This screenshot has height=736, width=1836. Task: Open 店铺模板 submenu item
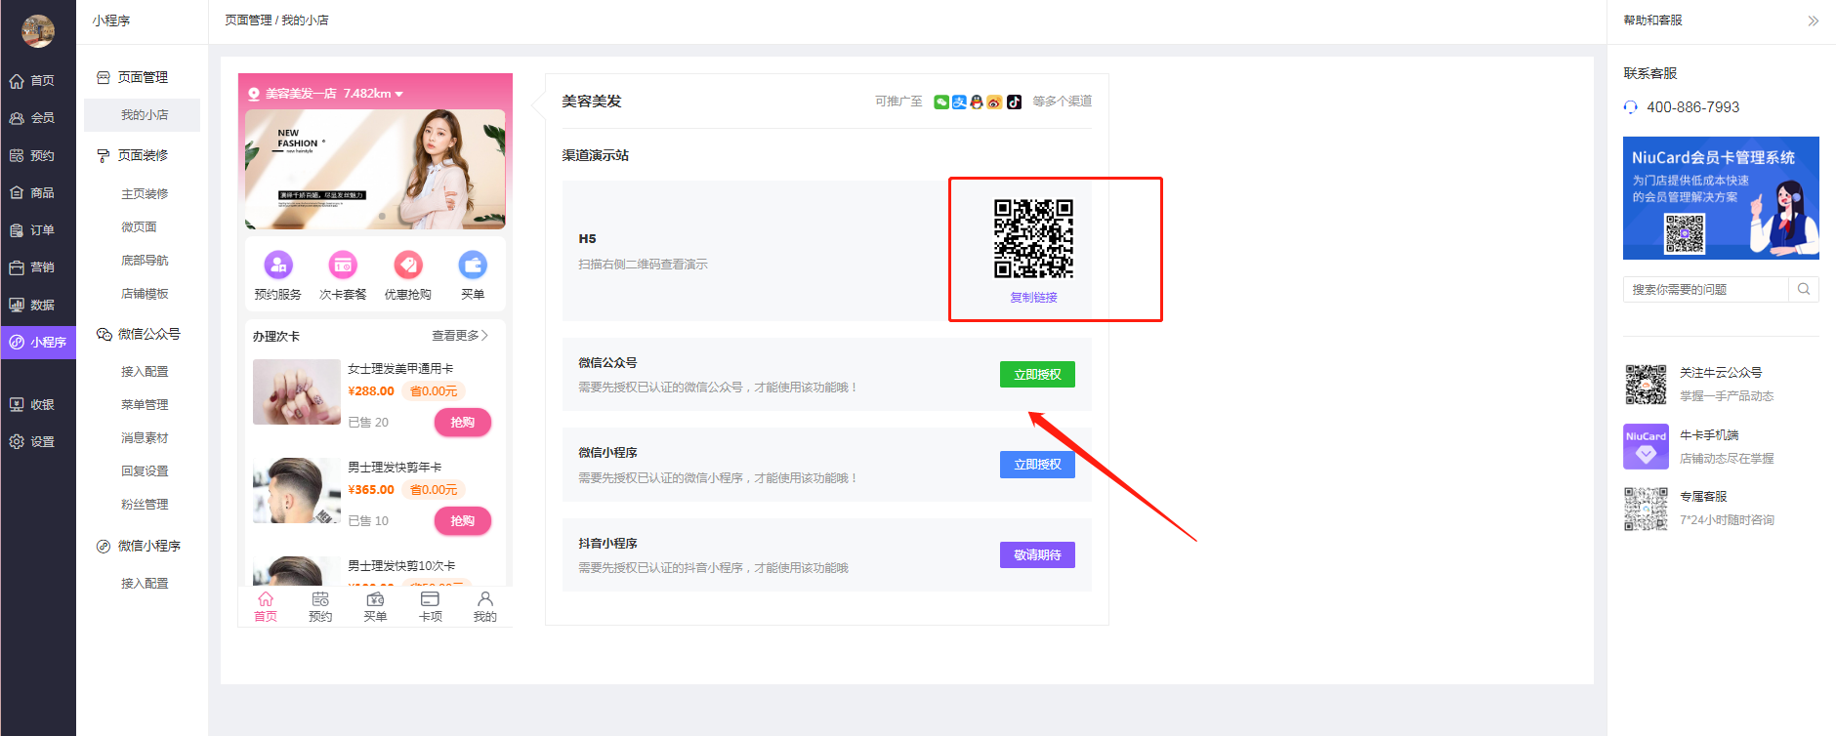coord(145,294)
